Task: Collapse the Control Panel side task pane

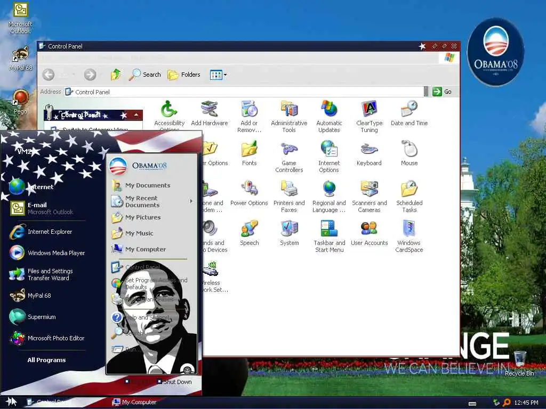Action: pos(136,115)
